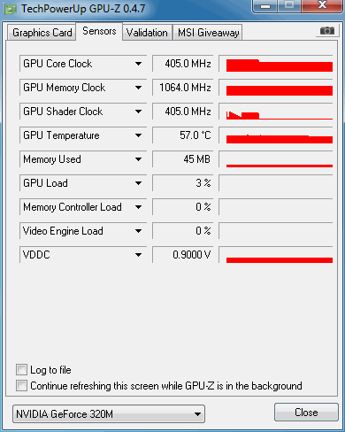
Task: Open the Validation tab
Action: 147,33
